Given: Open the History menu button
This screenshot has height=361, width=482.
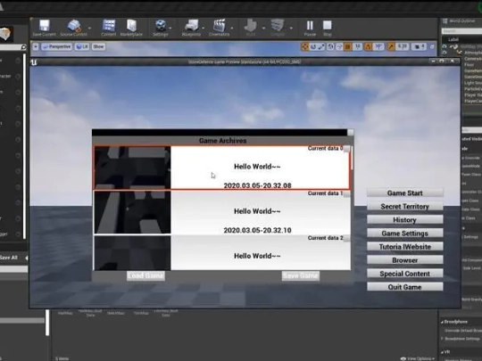Looking at the screenshot, I should [405, 220].
